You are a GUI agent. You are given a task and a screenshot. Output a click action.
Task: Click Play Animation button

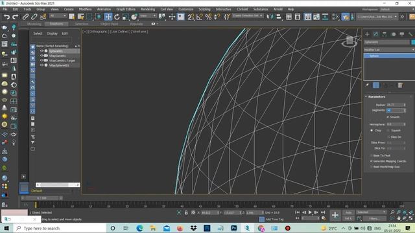(310, 212)
